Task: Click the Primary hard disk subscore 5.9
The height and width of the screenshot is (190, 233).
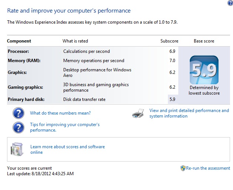Action: coord(172,99)
